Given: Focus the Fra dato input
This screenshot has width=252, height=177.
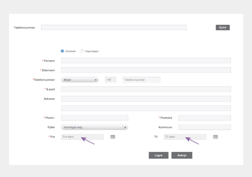Looking at the screenshot, I should click(82, 137).
